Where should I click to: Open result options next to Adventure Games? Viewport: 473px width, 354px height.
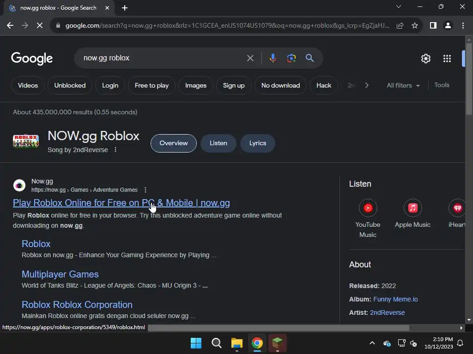146,190
